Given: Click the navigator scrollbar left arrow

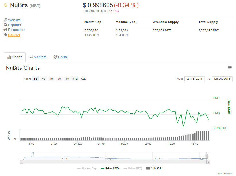Looking at the screenshot, I should coord(22,162).
